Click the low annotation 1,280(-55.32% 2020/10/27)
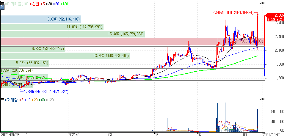This screenshot has height=137, width=284. pos(46,92)
